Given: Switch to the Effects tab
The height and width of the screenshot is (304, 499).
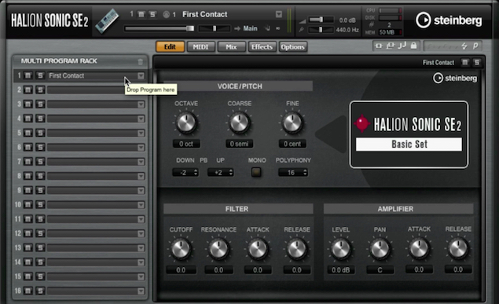Looking at the screenshot, I should point(262,47).
